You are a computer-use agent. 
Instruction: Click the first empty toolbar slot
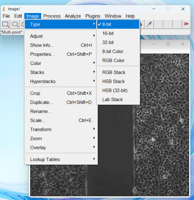pyautogui.click(x=159, y=24)
